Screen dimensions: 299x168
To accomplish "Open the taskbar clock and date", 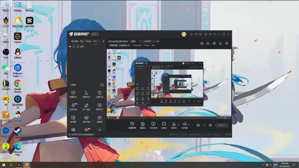I will point(284,165).
